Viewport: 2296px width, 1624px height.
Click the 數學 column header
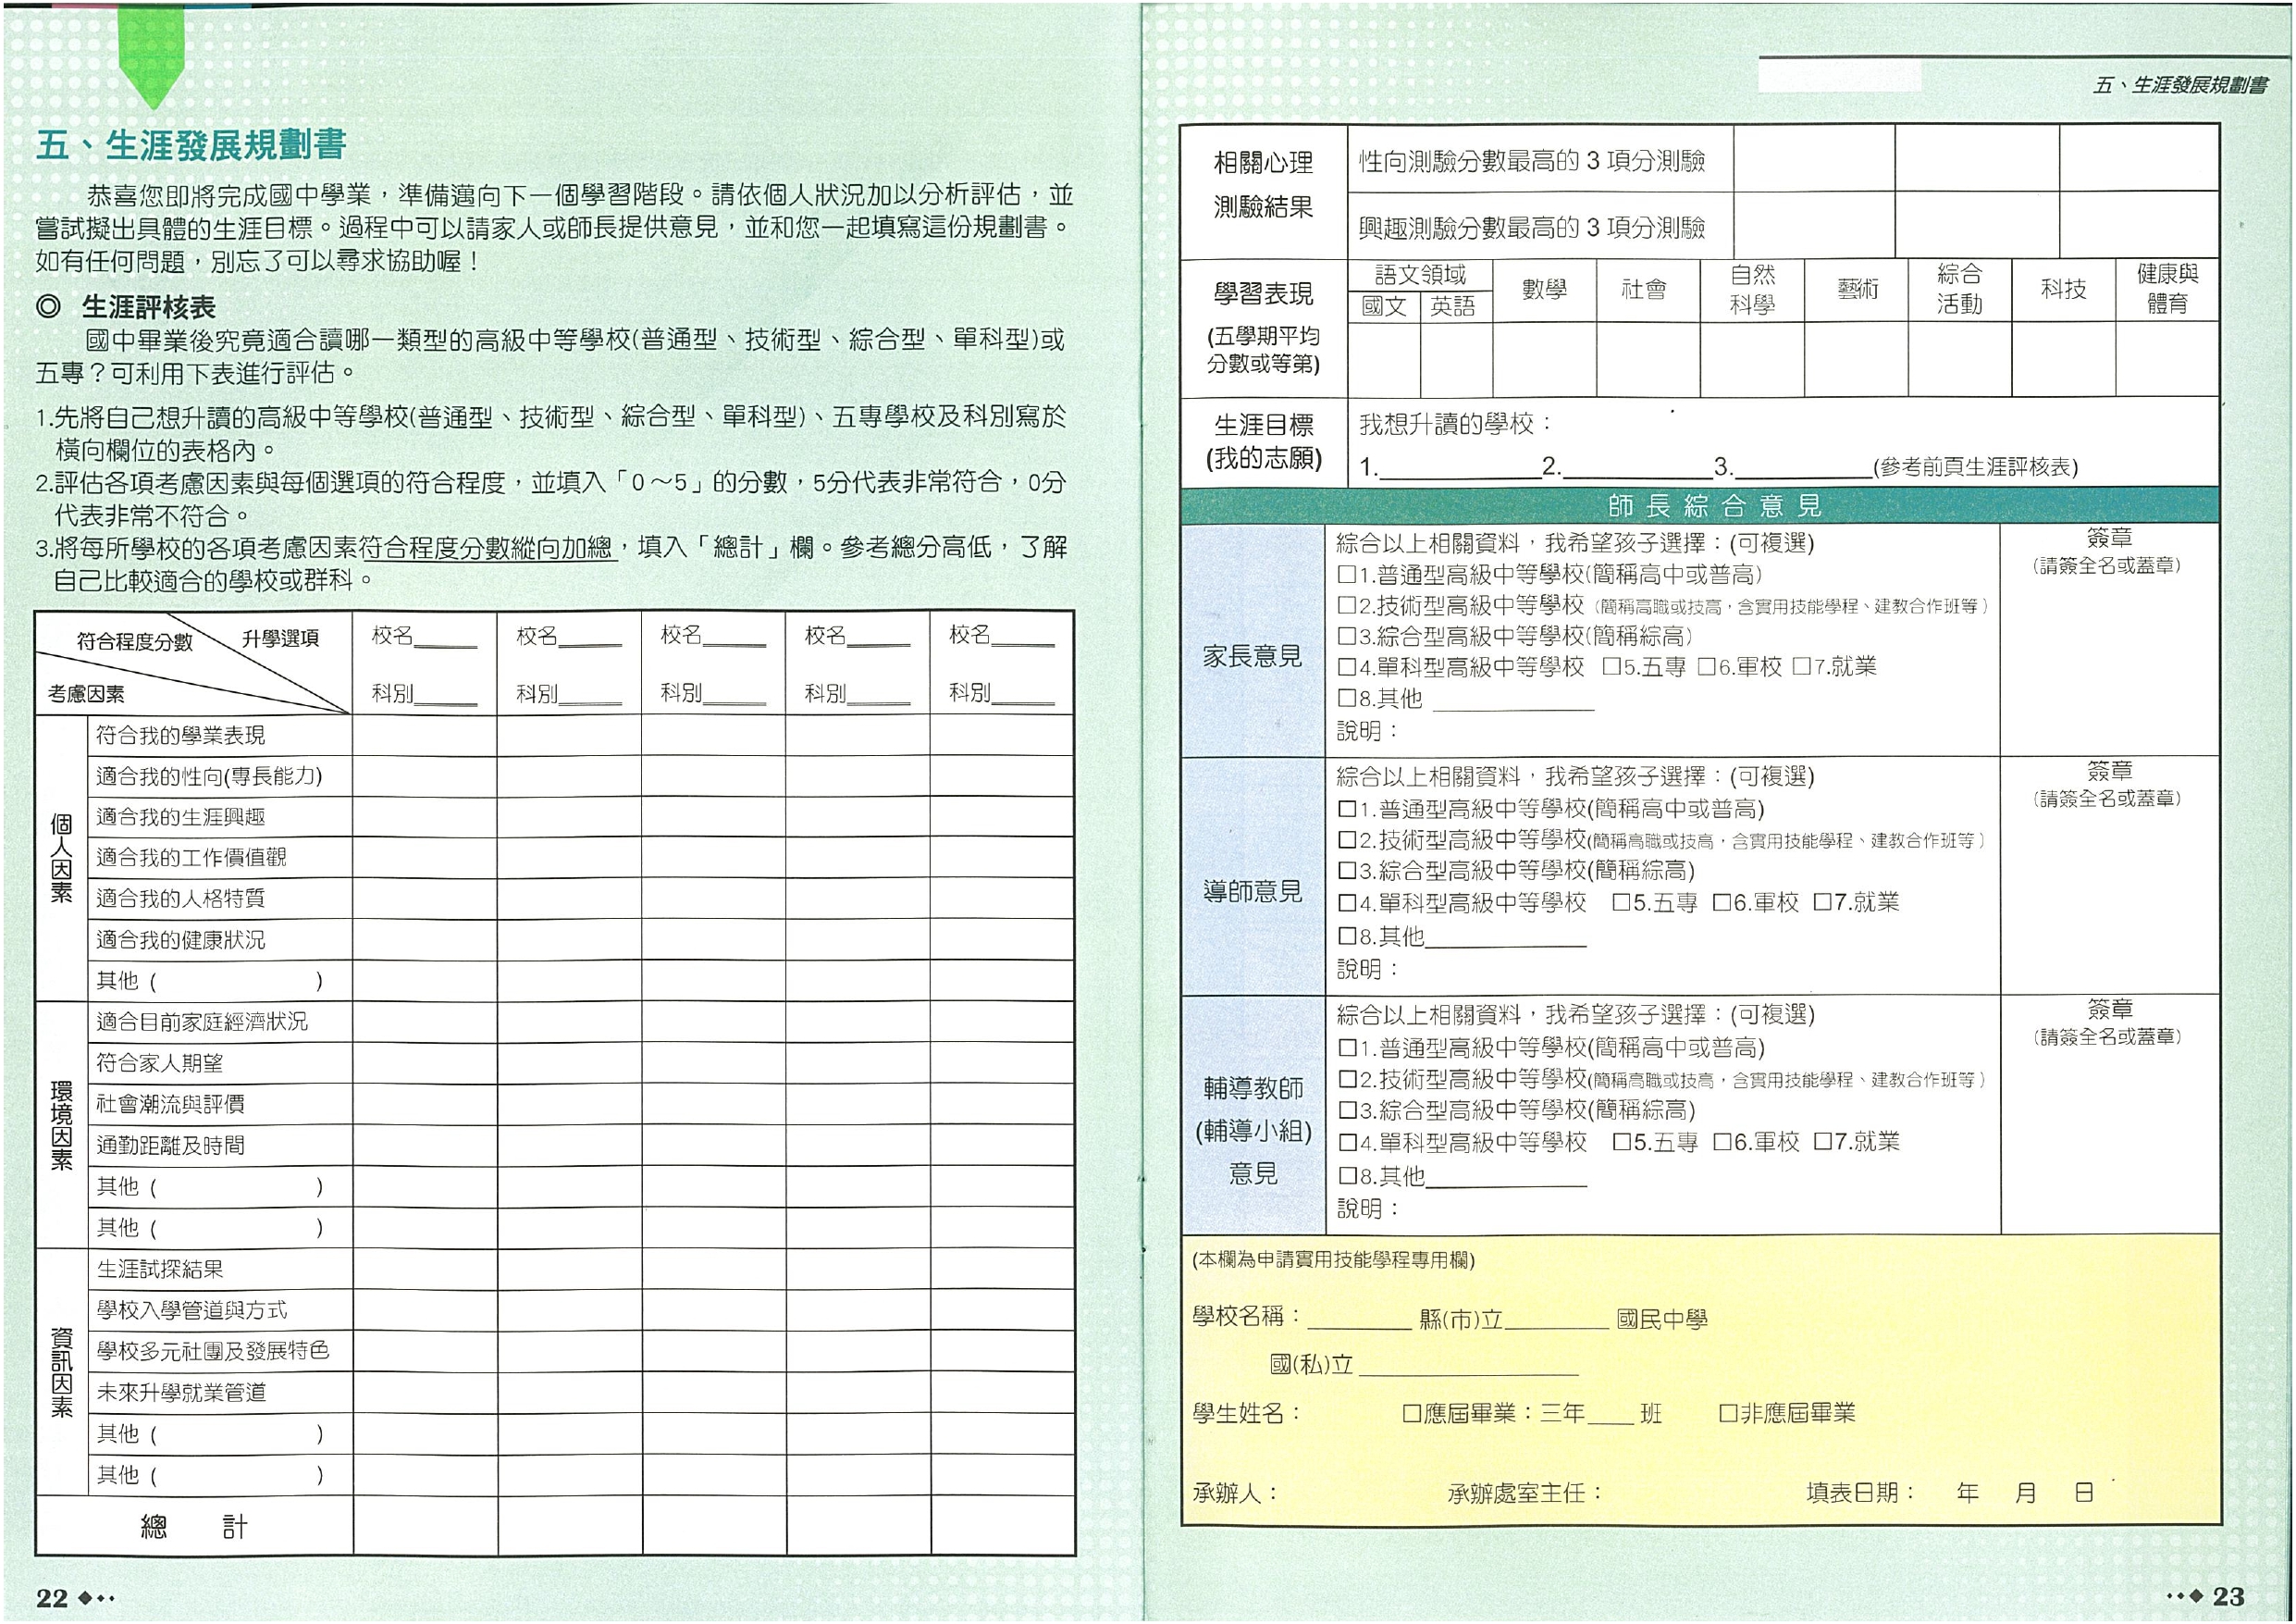coord(1544,291)
